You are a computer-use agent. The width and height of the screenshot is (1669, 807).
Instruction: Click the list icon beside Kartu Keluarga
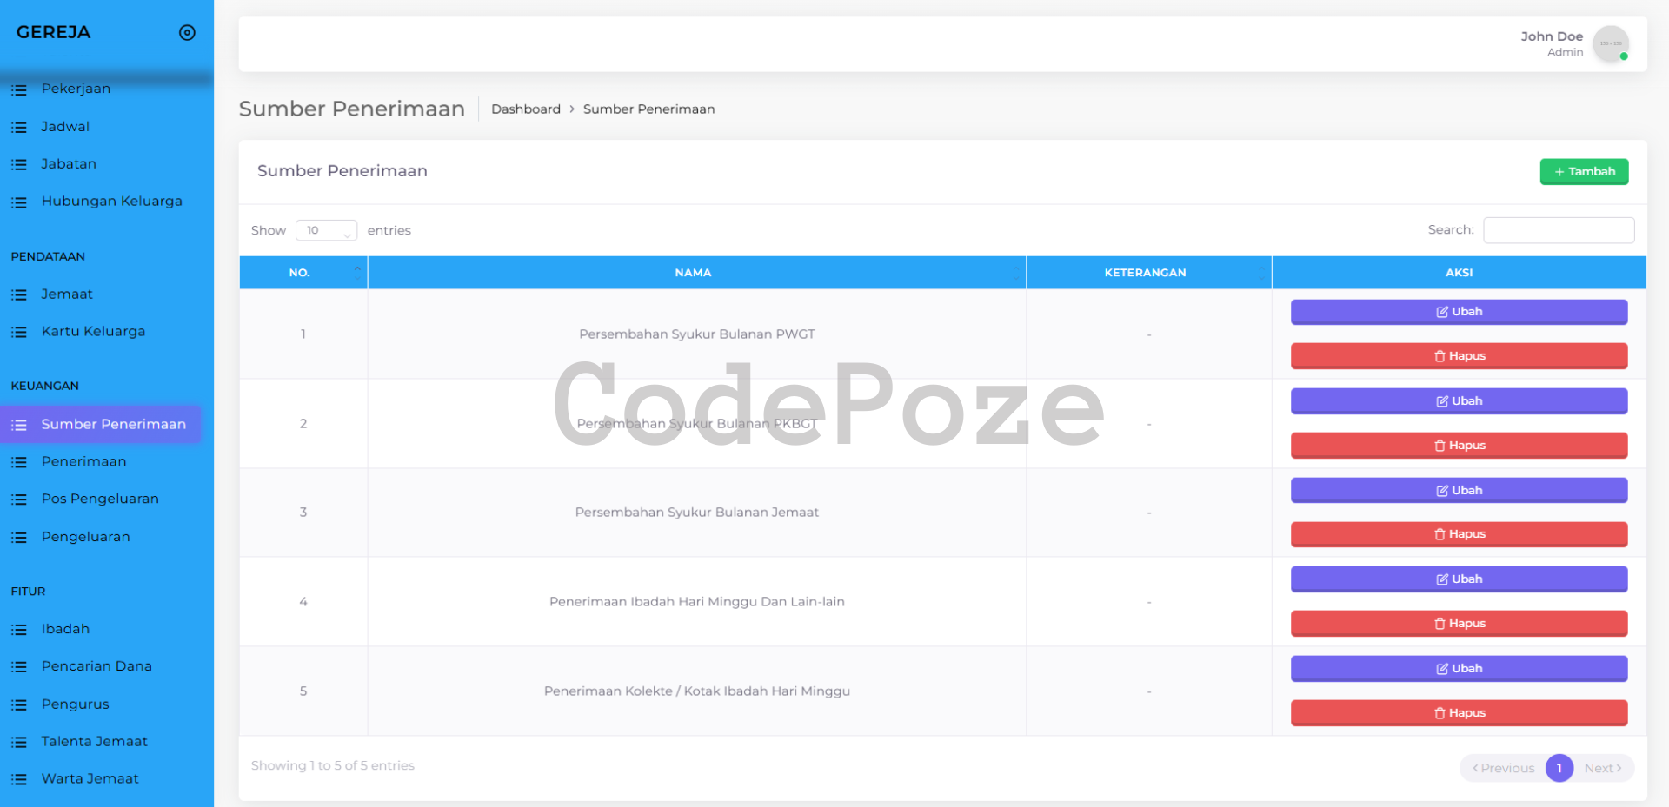click(x=19, y=332)
